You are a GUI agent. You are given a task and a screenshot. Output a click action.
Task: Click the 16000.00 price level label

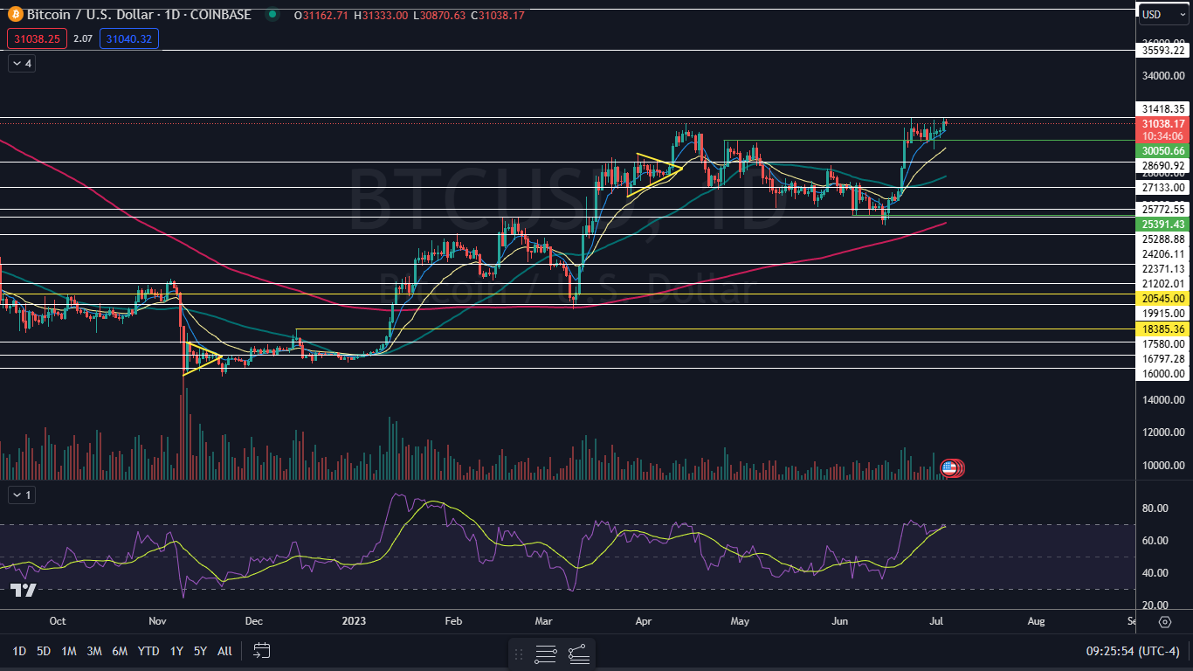(1164, 373)
